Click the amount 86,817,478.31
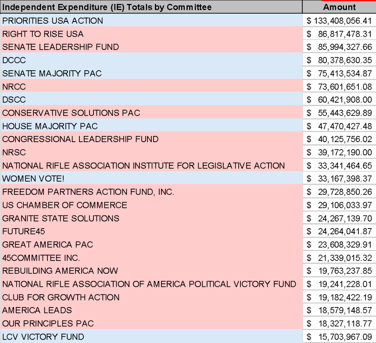The height and width of the screenshot is (343, 376). (x=339, y=34)
